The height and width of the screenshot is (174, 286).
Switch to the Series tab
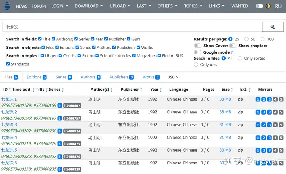pyautogui.click(x=64, y=77)
